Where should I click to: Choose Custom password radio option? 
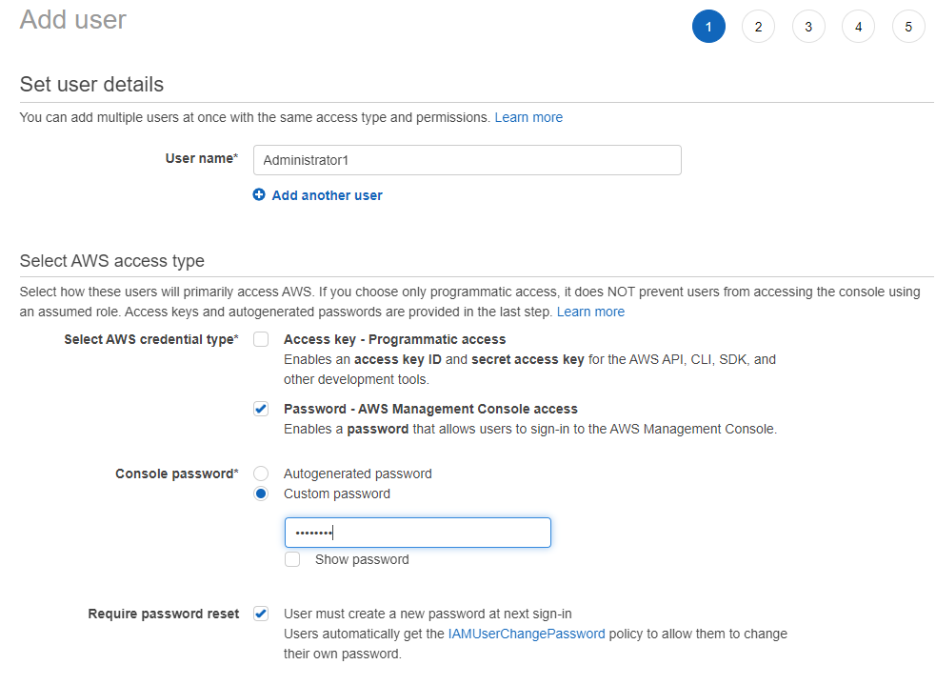point(261,494)
